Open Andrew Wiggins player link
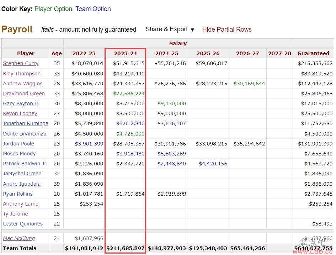The image size is (336, 255). coord(23,84)
